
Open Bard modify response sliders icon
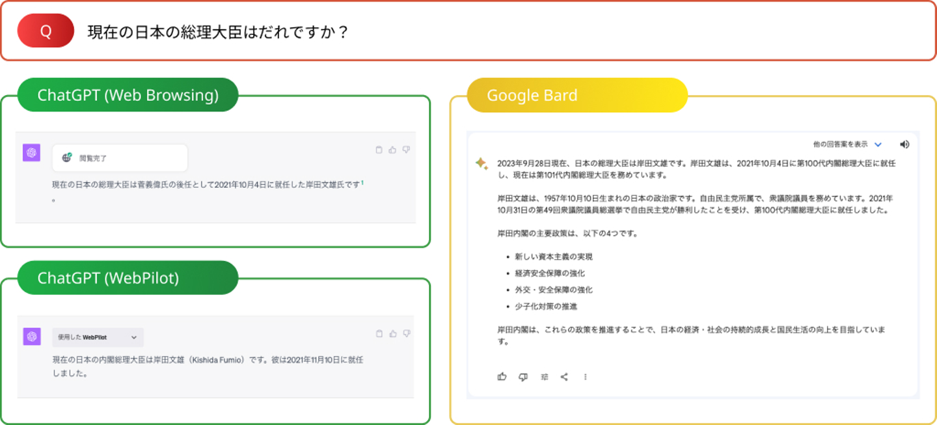pos(544,376)
